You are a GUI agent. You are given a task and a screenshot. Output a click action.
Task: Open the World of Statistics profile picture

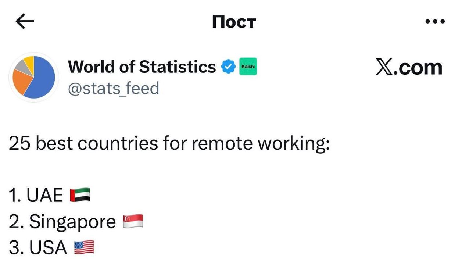[34, 77]
